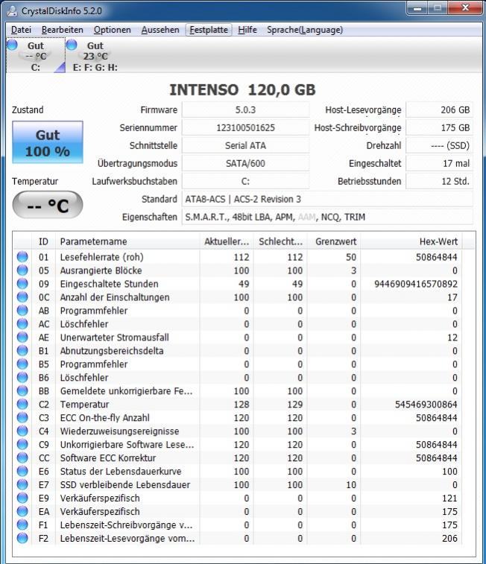Click the status orb of row AC Löschfehler
The width and height of the screenshot is (486, 564).
tap(22, 324)
